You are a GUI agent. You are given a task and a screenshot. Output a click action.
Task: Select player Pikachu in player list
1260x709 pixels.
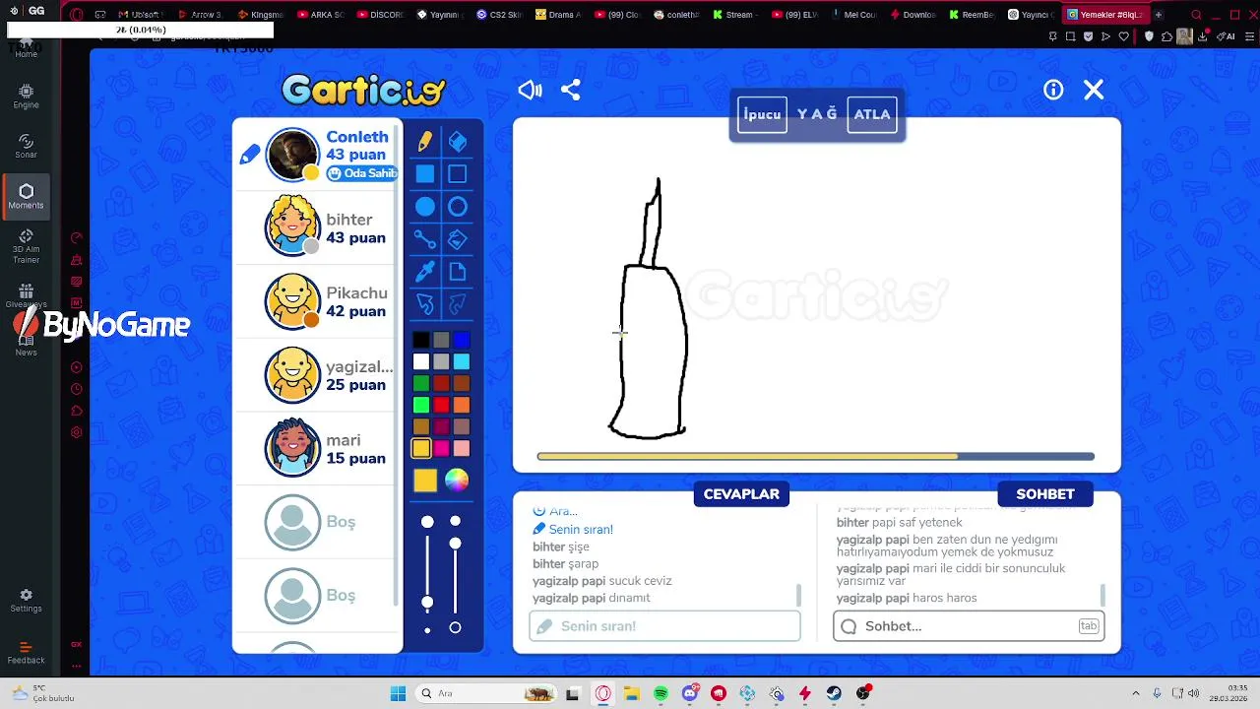click(x=317, y=301)
